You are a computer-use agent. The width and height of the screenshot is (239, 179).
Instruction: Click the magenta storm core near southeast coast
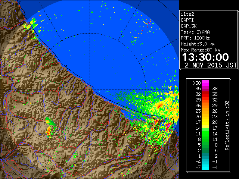click(168, 126)
